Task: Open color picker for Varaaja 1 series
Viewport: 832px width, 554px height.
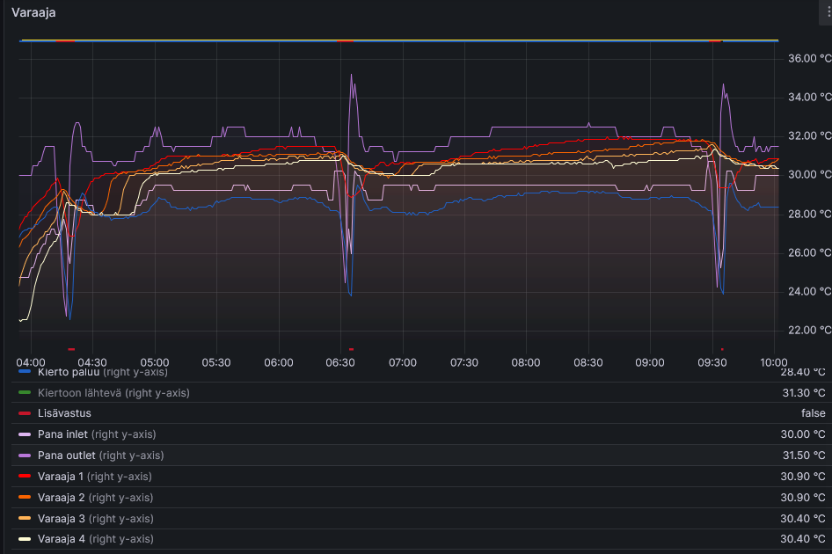Action: pyautogui.click(x=25, y=477)
